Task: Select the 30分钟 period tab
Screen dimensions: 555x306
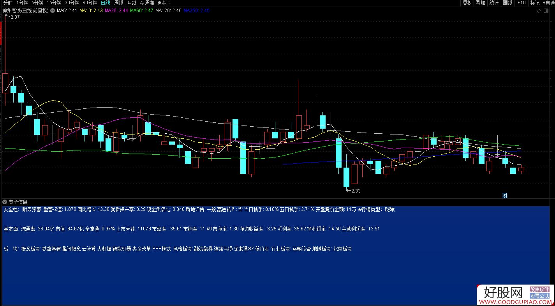Action: (72, 3)
